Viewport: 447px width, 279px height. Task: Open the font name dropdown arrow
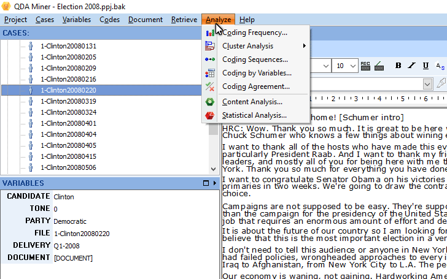[326, 66]
